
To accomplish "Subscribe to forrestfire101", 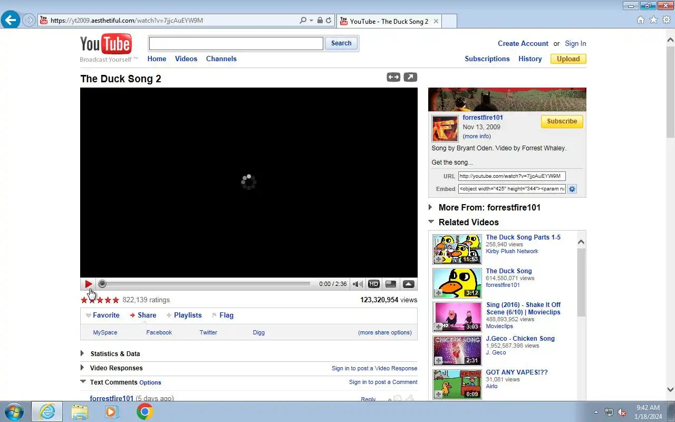I will [x=562, y=121].
